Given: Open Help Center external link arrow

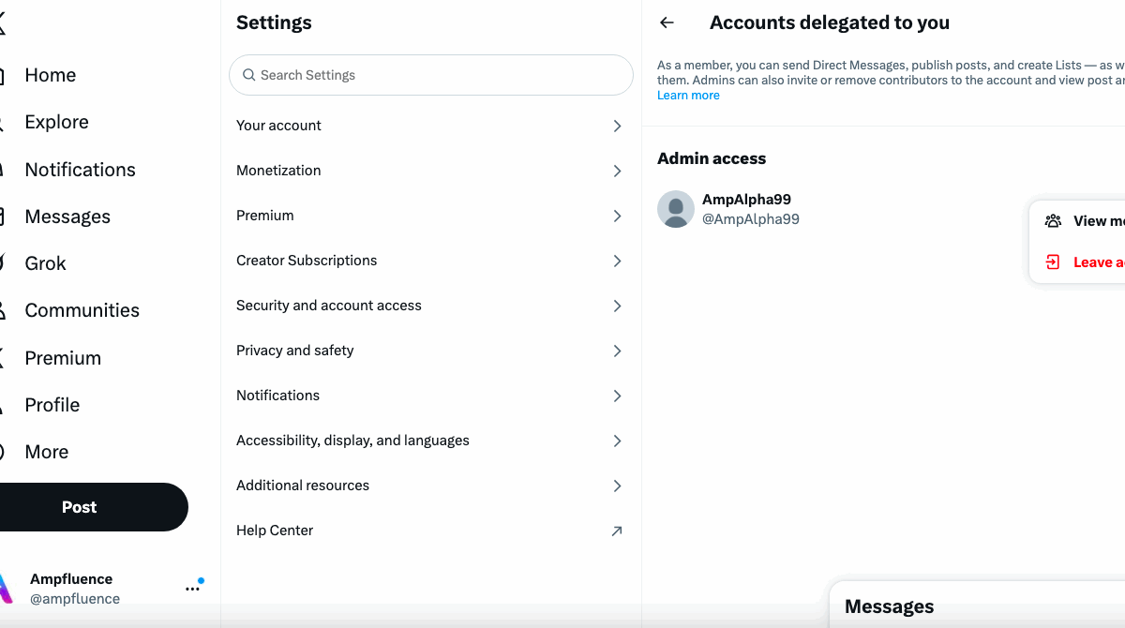Looking at the screenshot, I should point(616,531).
